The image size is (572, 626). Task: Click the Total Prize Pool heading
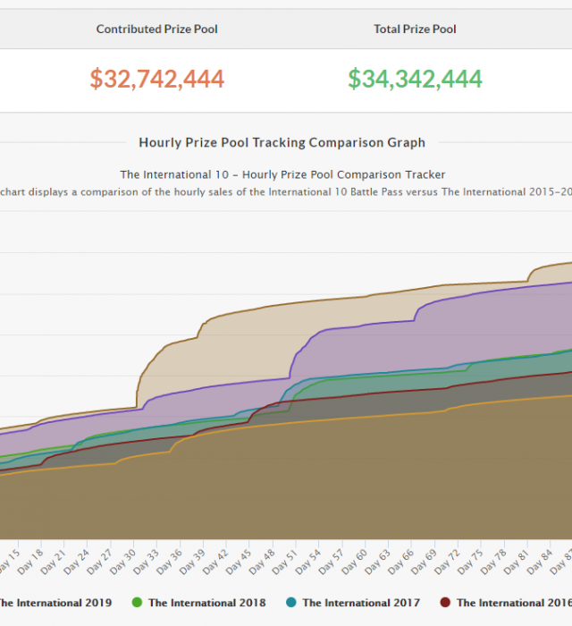tap(415, 30)
